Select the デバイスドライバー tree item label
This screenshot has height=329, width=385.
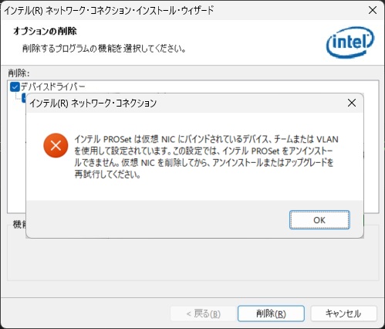pyautogui.click(x=52, y=86)
